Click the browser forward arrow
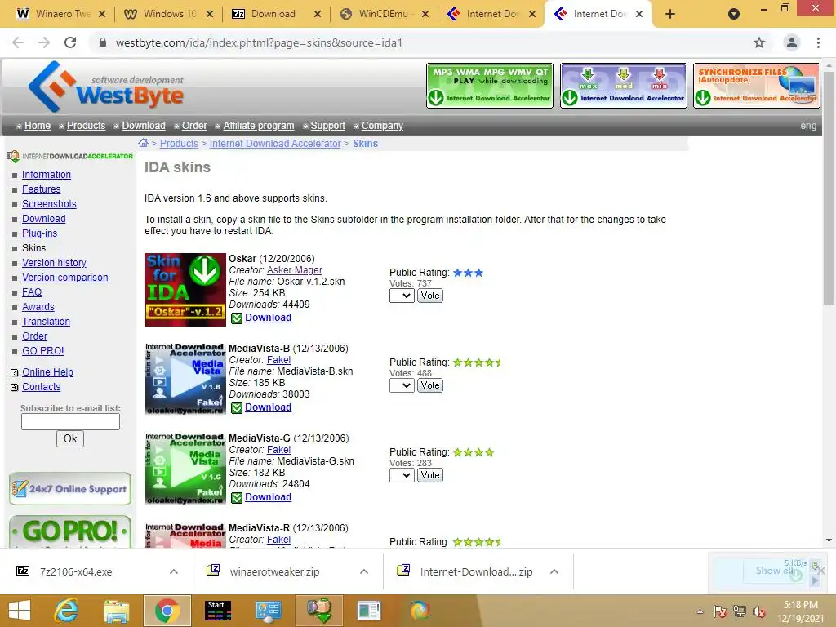This screenshot has height=627, width=836. point(44,42)
